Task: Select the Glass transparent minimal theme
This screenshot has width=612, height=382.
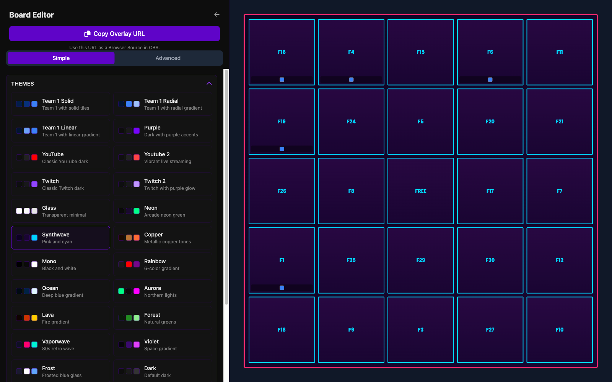Action: click(60, 210)
